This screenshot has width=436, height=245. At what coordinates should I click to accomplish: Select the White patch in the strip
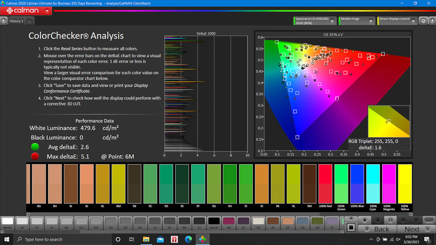tap(7, 223)
